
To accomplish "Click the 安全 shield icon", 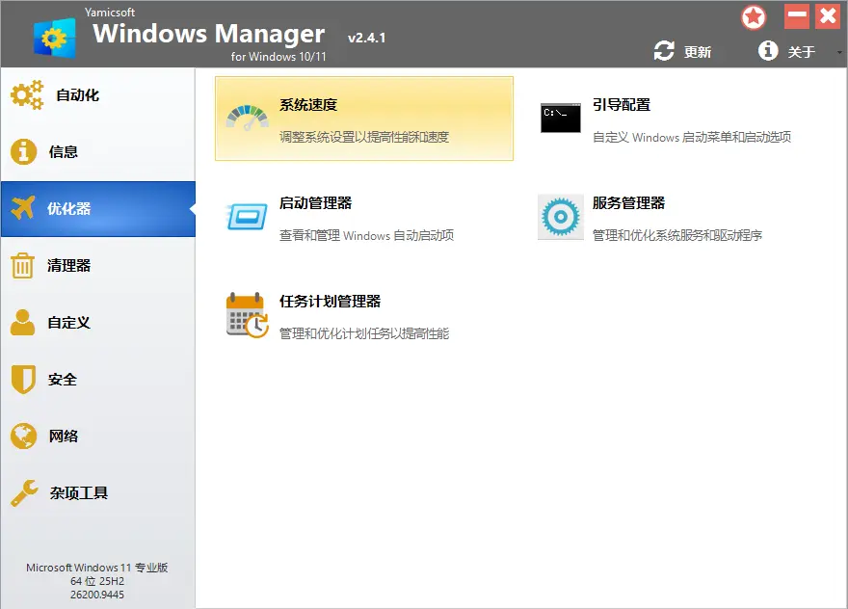I will pyautogui.click(x=23, y=379).
